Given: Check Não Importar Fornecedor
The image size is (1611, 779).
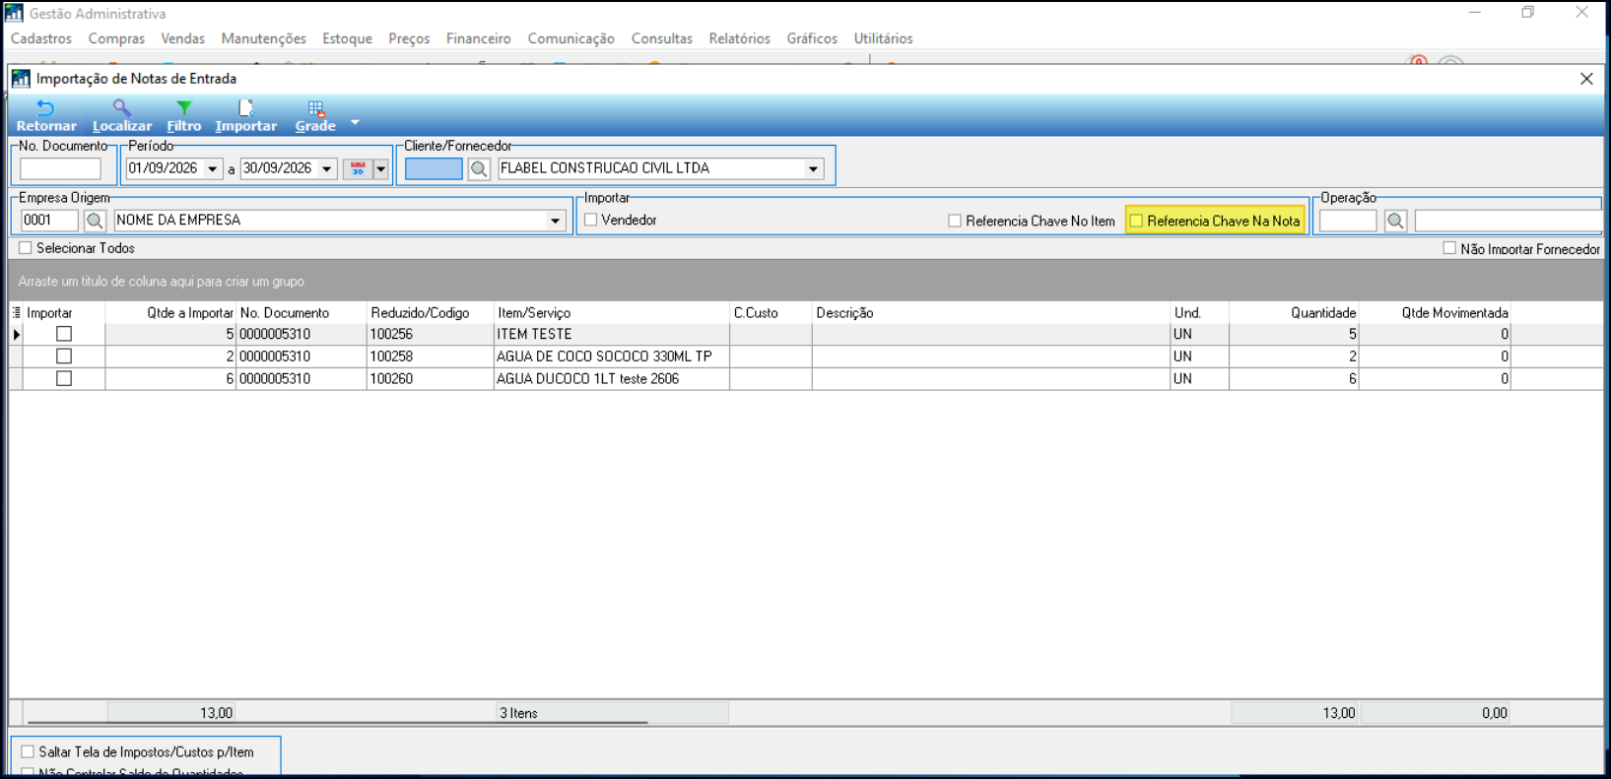Looking at the screenshot, I should click(1449, 248).
